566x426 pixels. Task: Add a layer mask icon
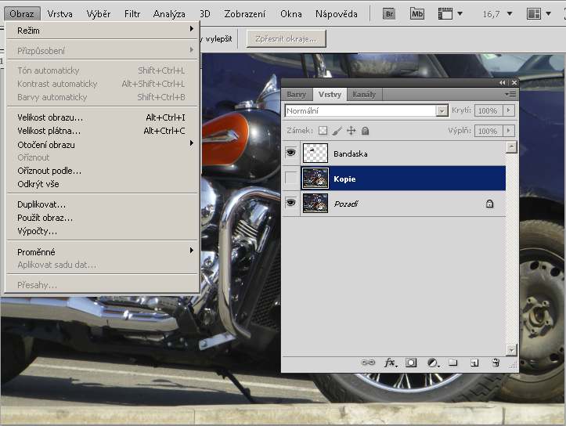tap(411, 363)
